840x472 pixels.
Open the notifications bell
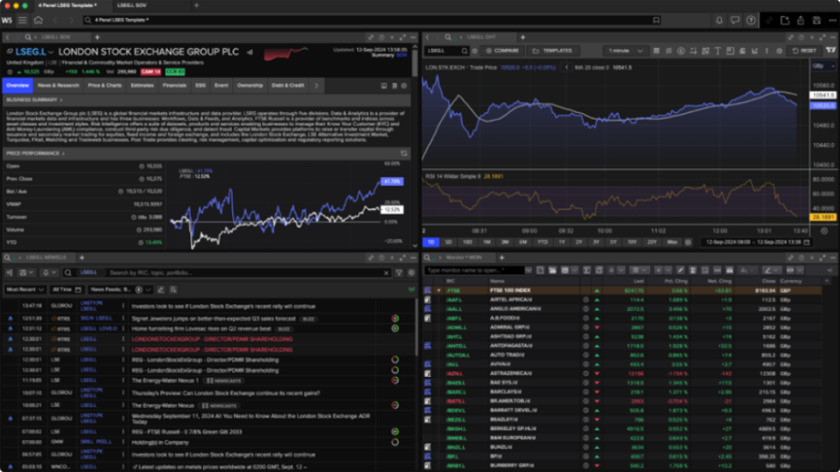click(719, 20)
